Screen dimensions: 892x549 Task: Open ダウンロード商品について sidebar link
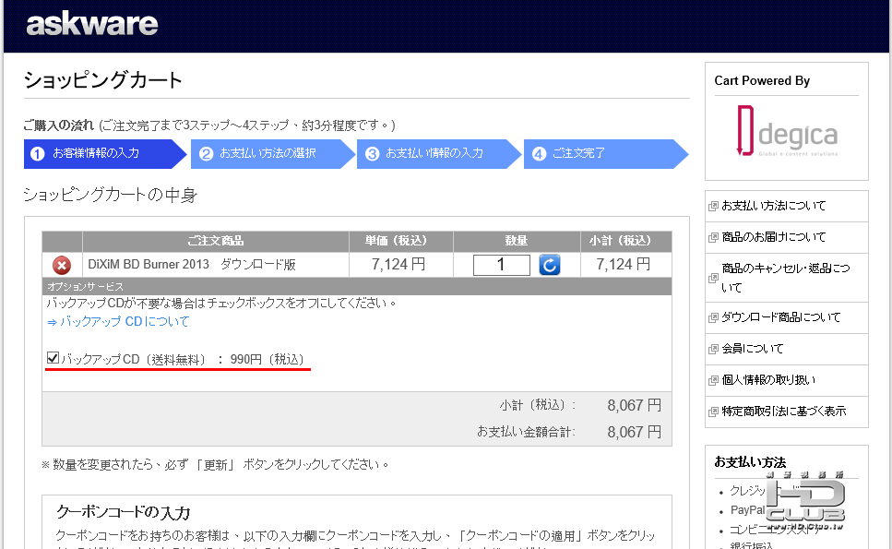781,316
